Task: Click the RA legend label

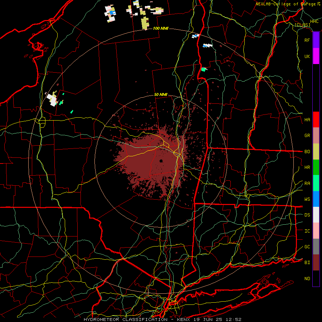Action: click(x=307, y=184)
